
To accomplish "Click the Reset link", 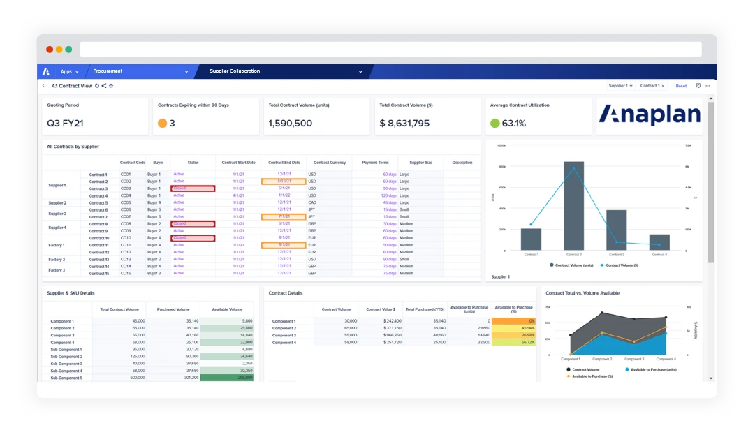I will point(681,86).
